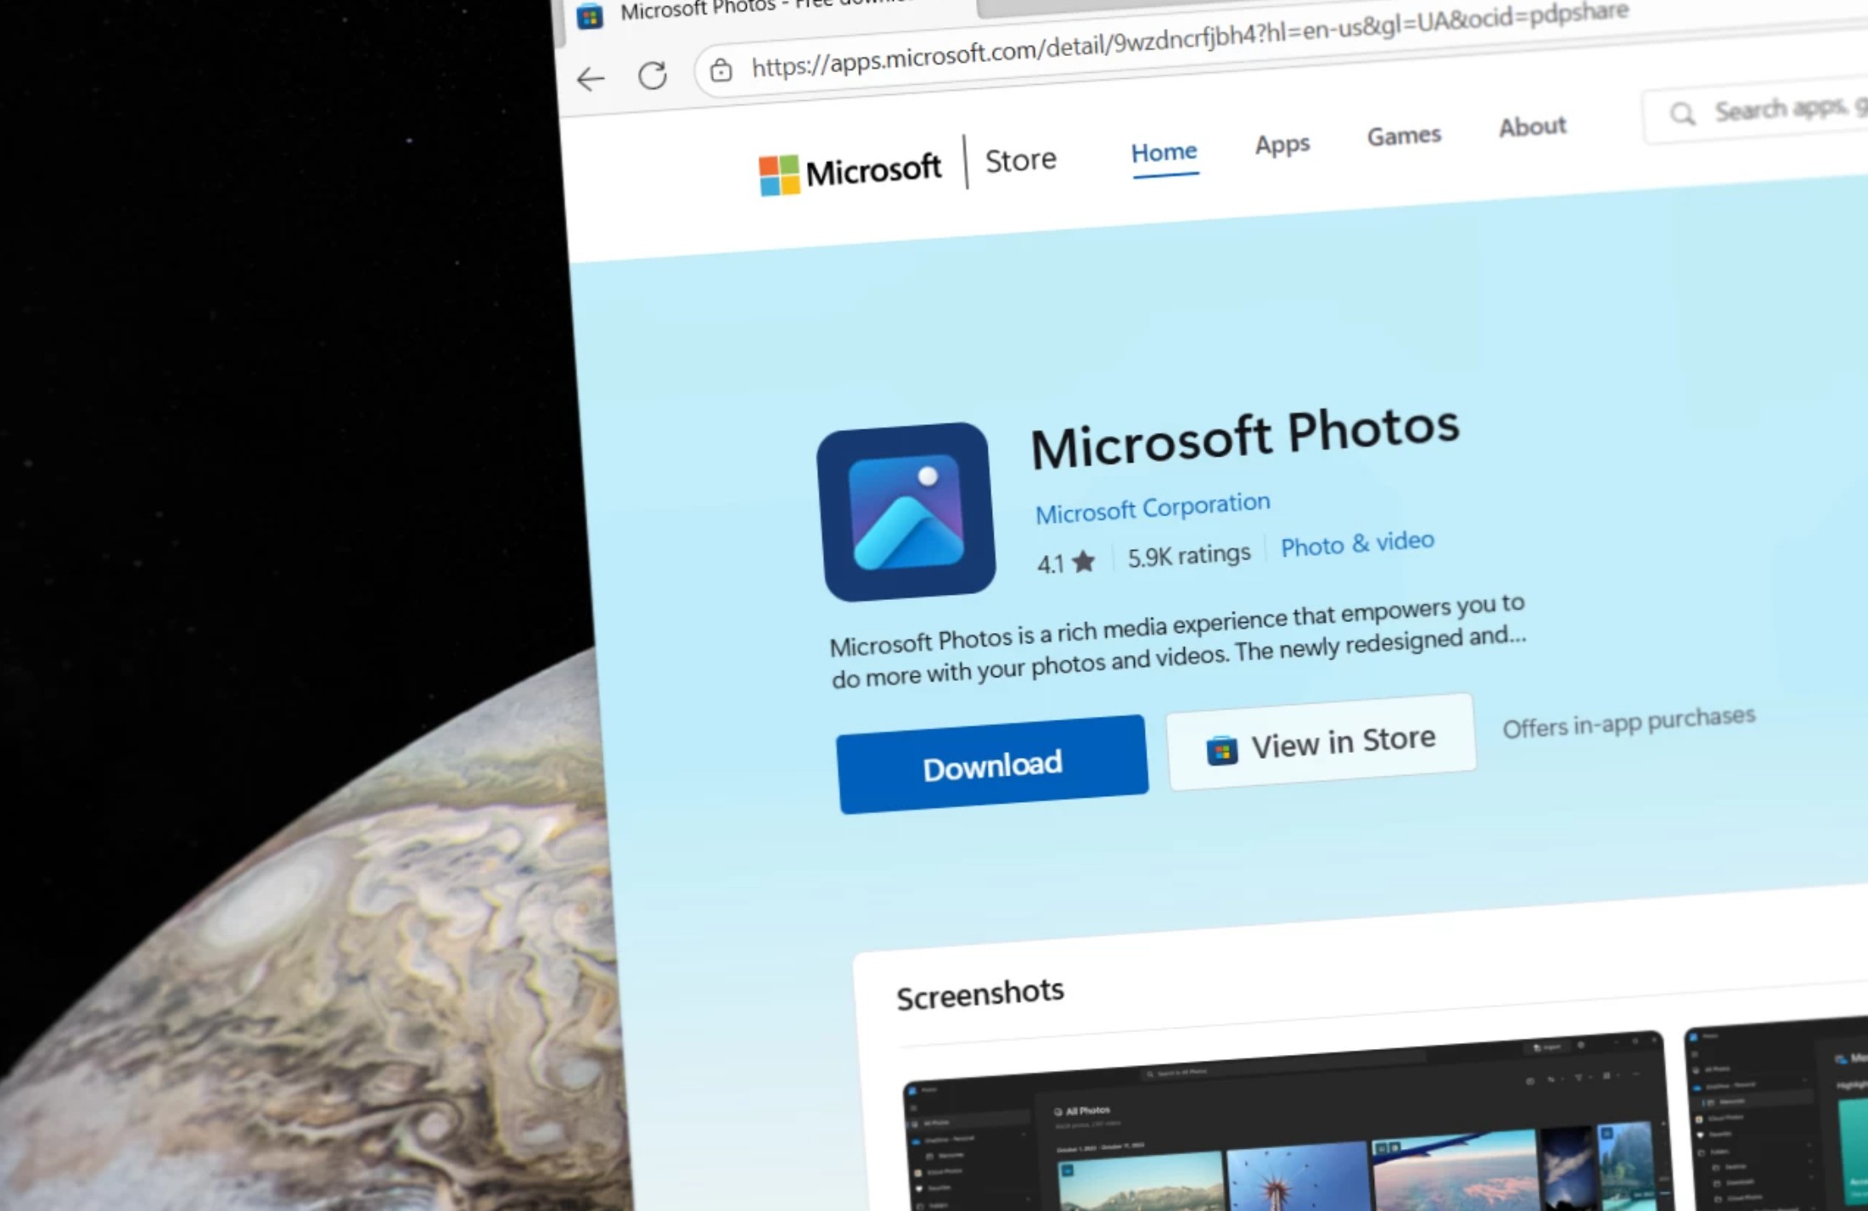
Task: Open the Home navigation tab
Action: 1164,153
